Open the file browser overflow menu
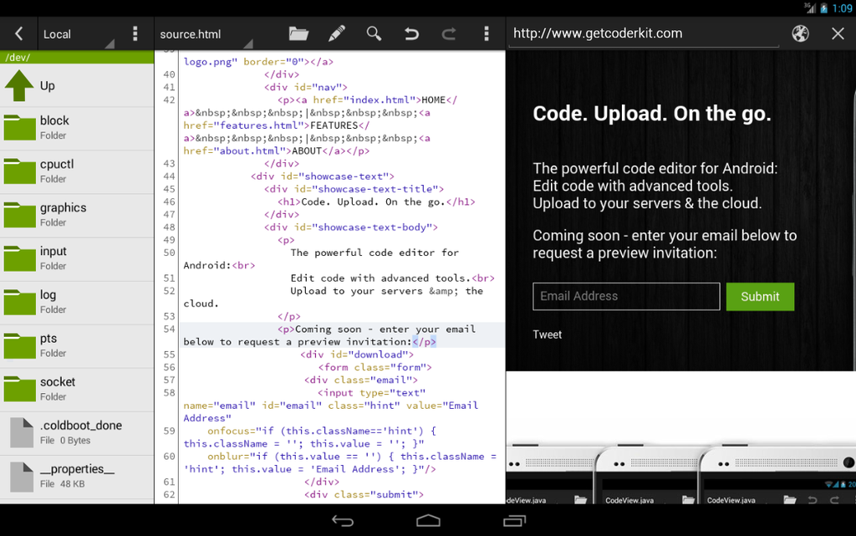This screenshot has height=536, width=856. 135,33
